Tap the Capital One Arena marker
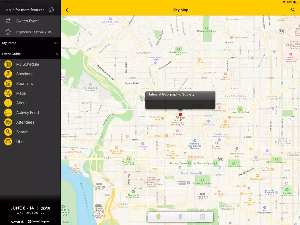Screen dimensions: 300x225 (x=287, y=190)
